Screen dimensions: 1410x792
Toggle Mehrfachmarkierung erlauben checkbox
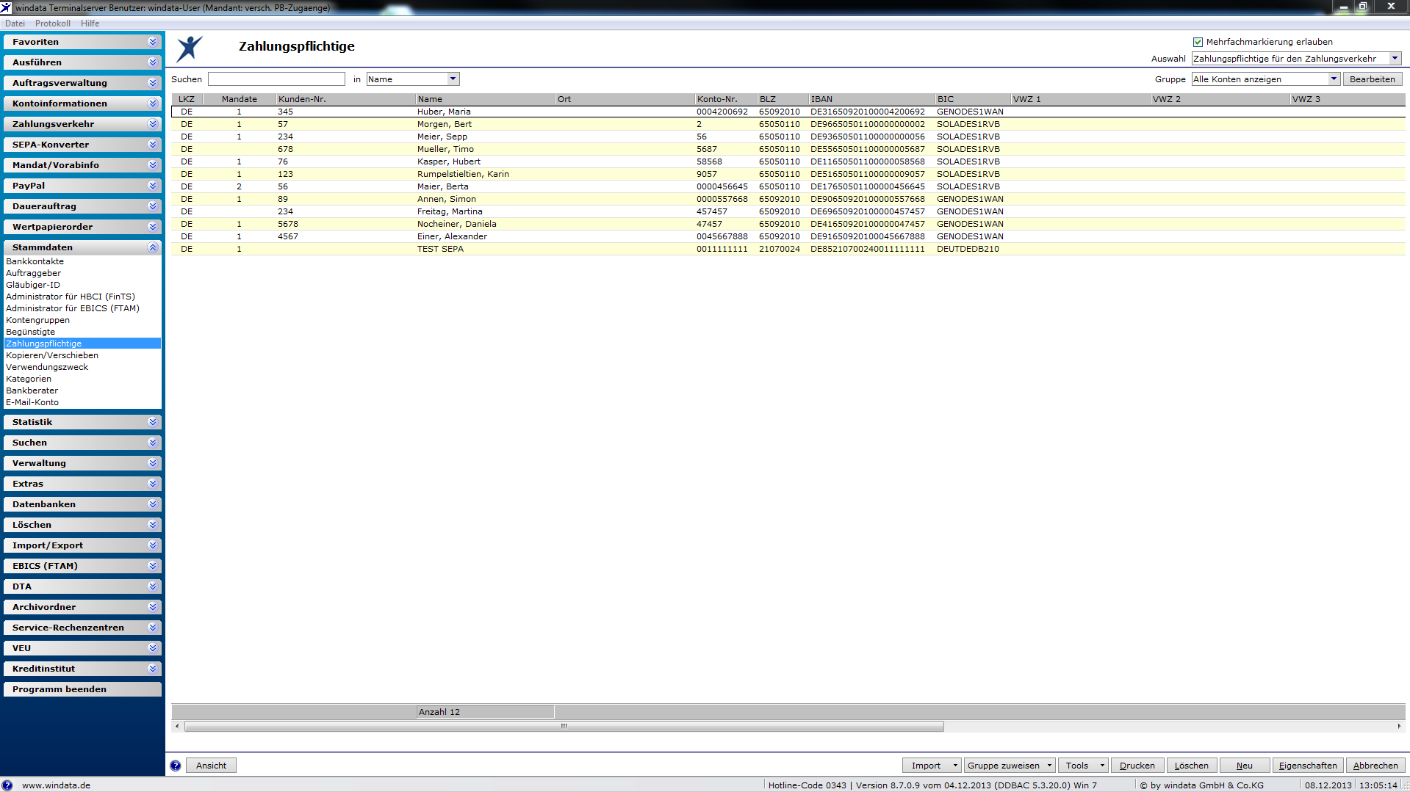[x=1198, y=42]
